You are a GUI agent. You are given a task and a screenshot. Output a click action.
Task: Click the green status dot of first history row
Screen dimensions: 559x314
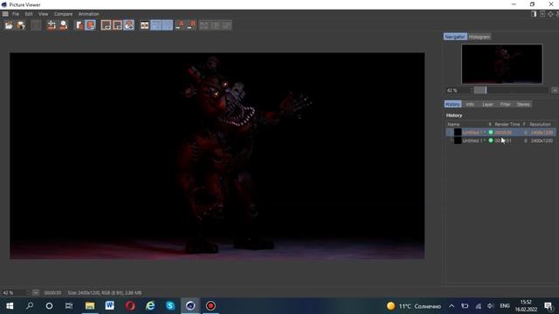[x=491, y=133]
